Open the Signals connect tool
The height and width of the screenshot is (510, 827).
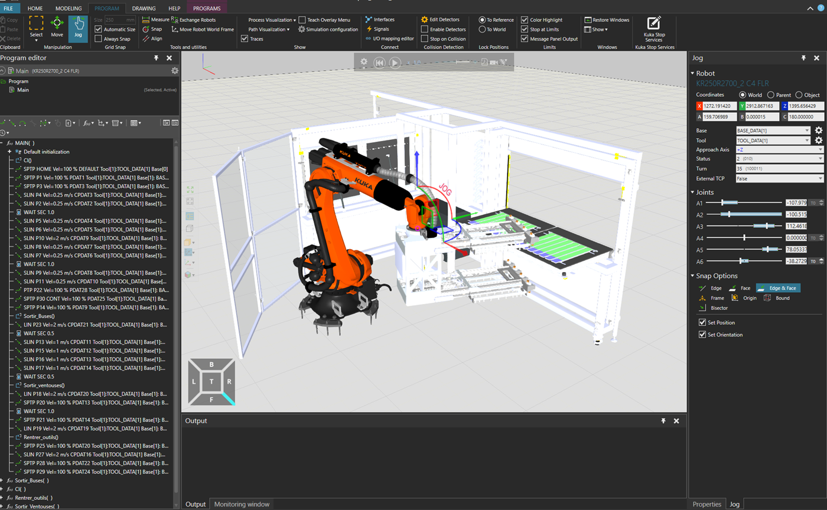(x=377, y=29)
